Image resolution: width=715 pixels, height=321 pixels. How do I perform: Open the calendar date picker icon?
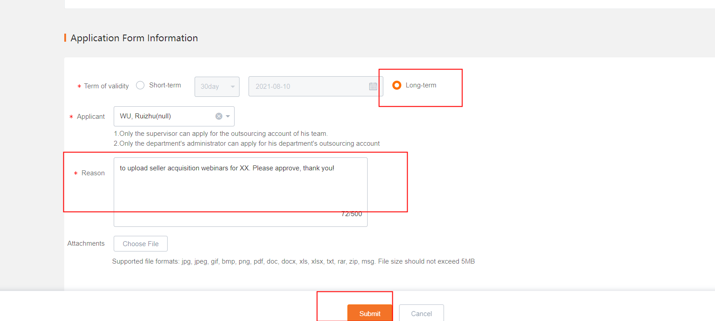tap(373, 87)
